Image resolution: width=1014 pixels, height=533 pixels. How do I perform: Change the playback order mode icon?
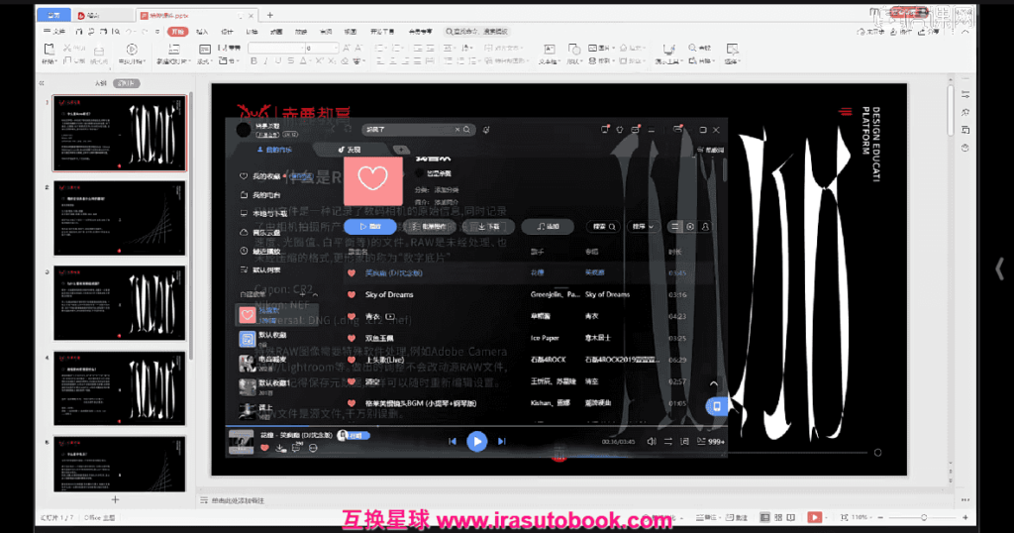click(668, 441)
